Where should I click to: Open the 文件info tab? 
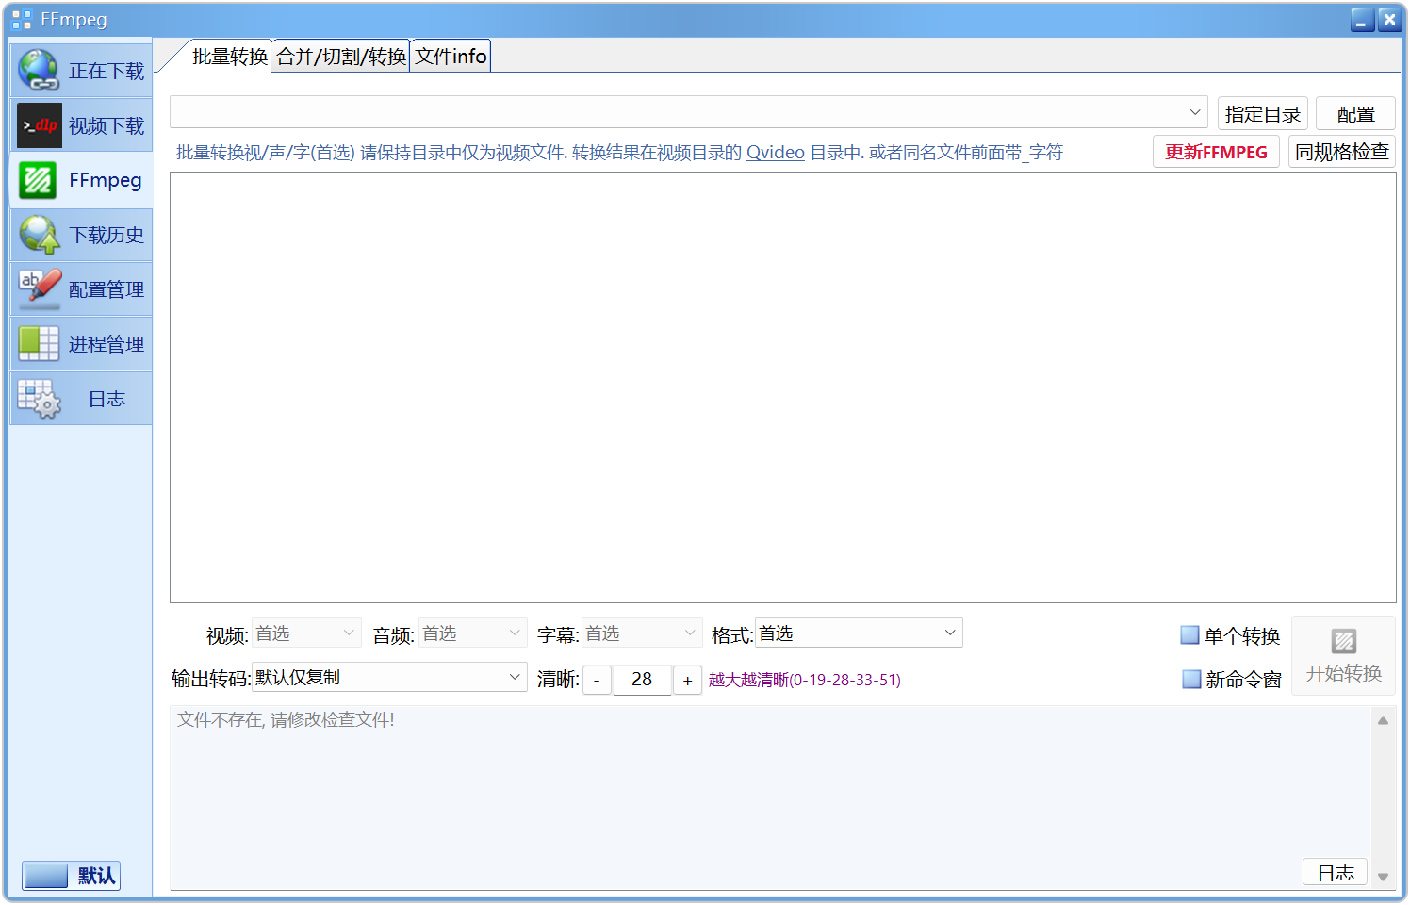pyautogui.click(x=451, y=57)
